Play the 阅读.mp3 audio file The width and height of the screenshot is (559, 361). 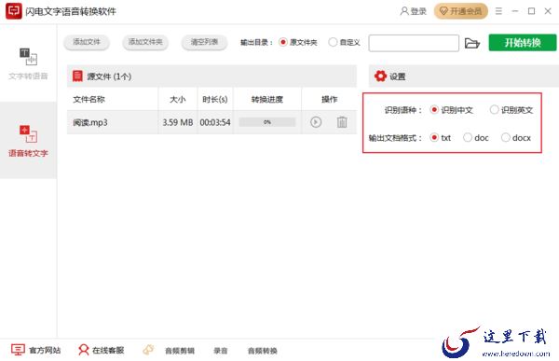click(316, 122)
